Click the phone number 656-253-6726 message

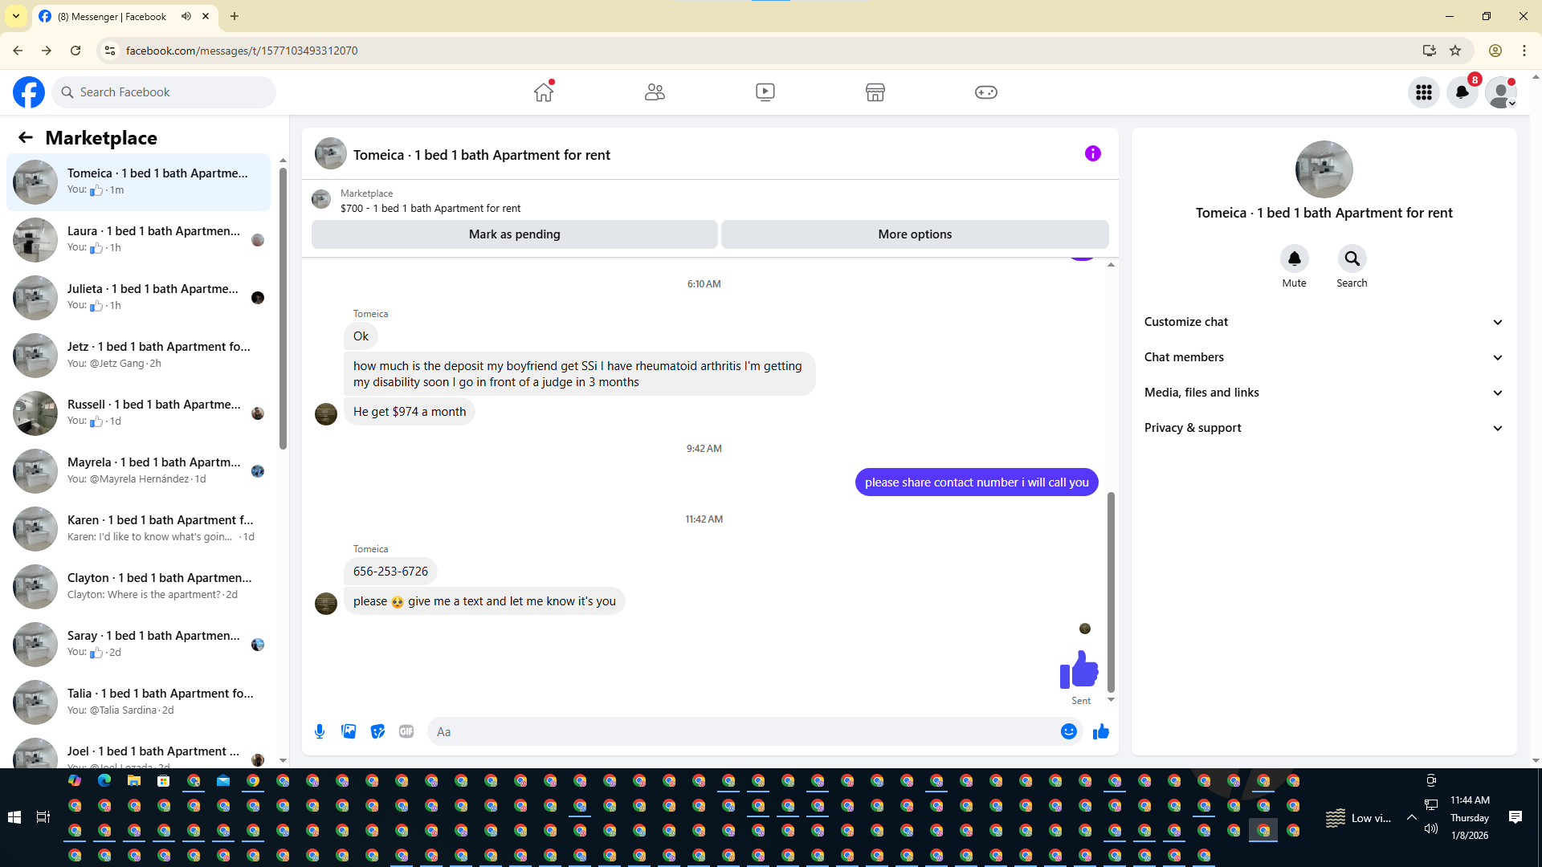390,572
